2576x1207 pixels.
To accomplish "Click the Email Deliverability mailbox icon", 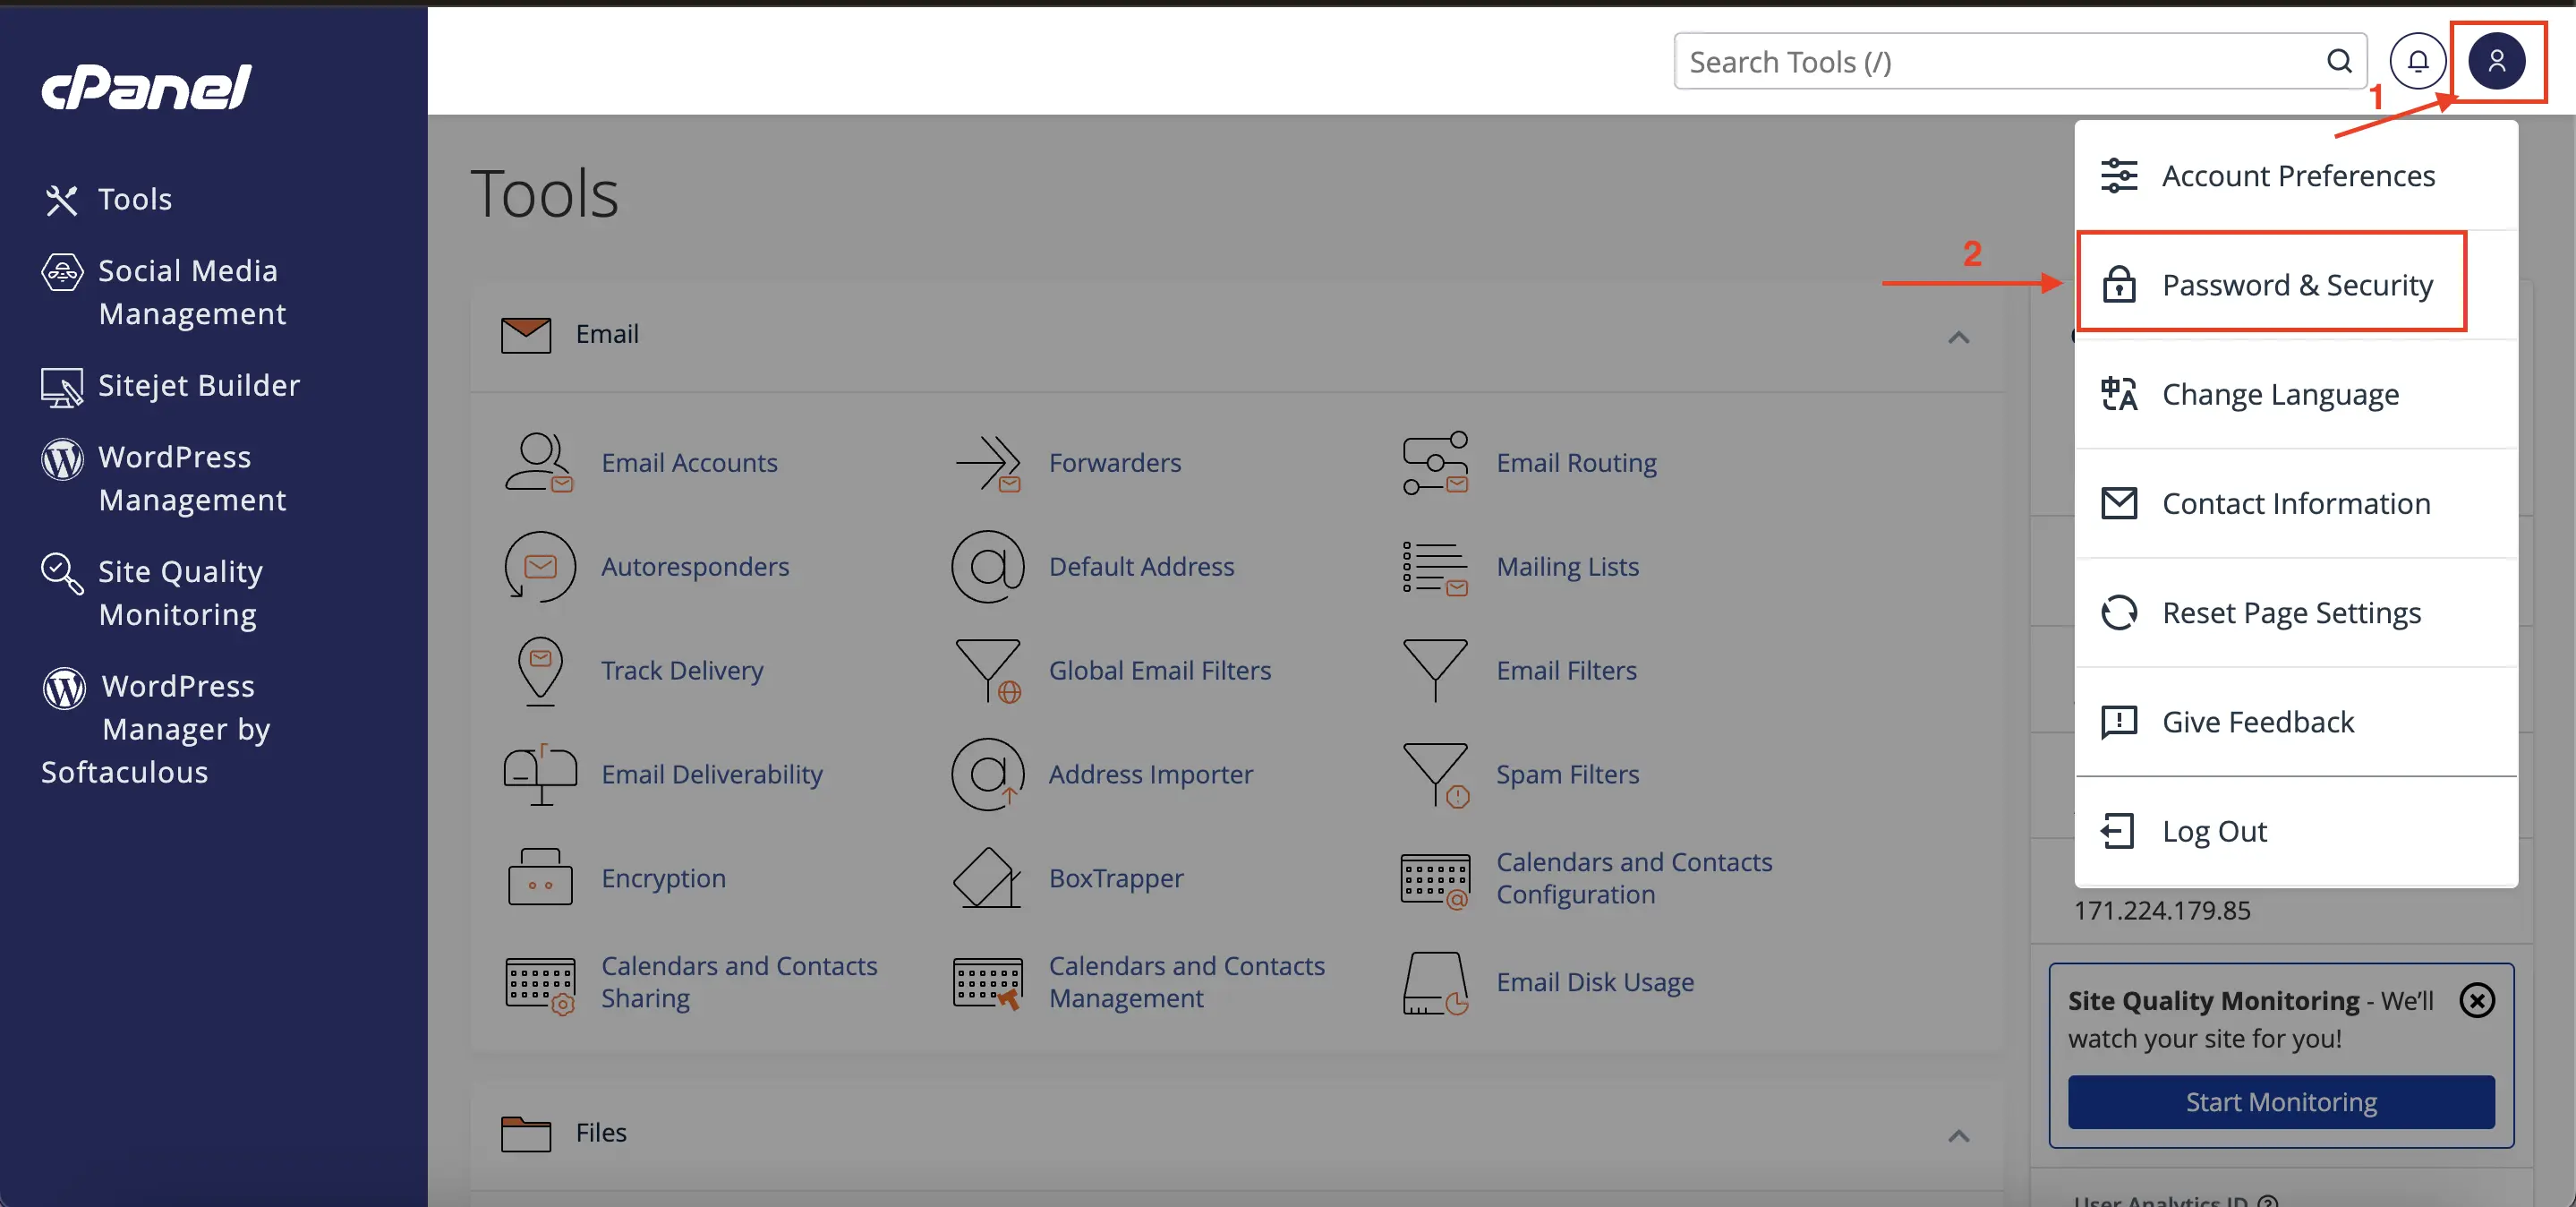I will tap(540, 775).
